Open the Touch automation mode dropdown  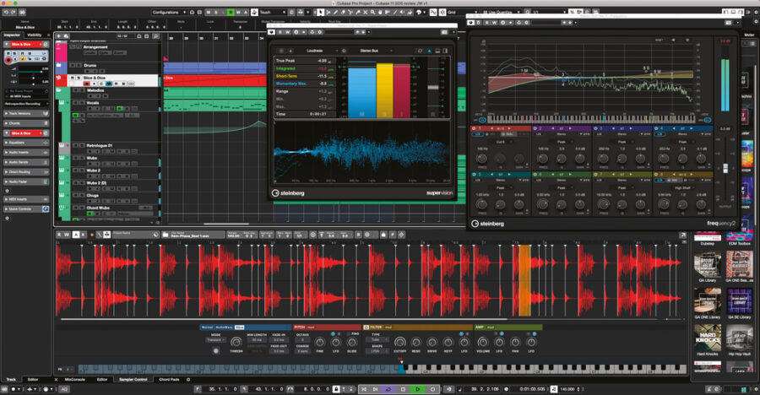273,12
